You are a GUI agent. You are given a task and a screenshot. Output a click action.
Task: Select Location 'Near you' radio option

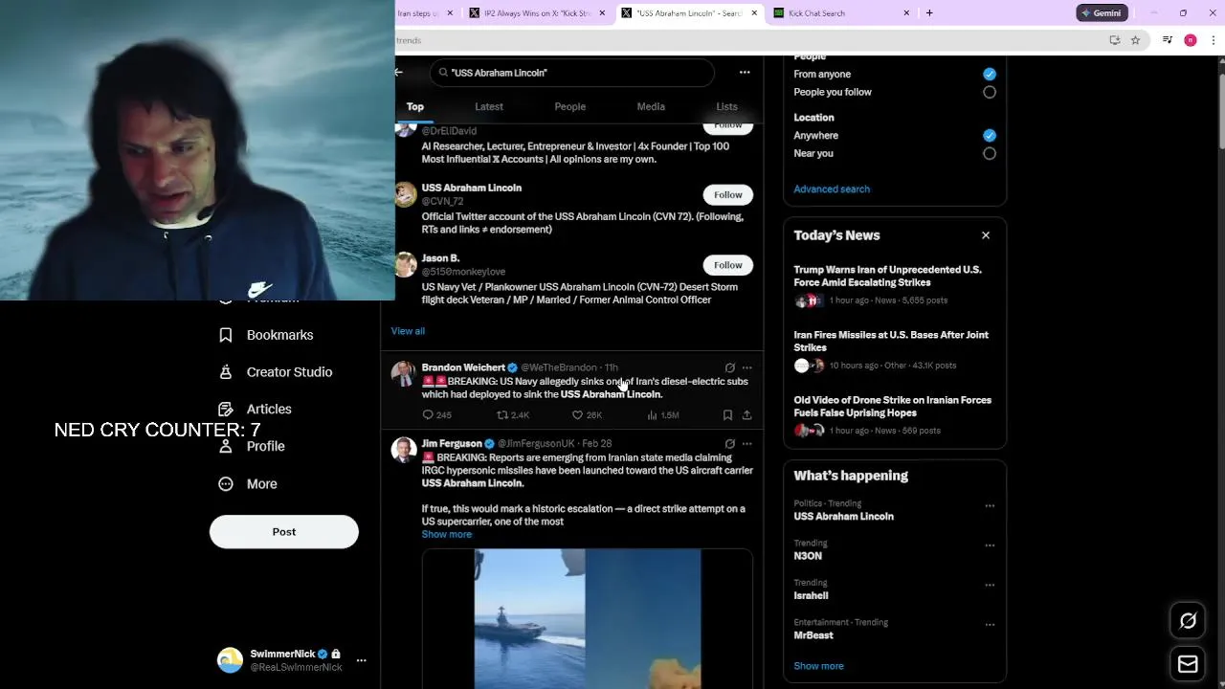(x=990, y=153)
